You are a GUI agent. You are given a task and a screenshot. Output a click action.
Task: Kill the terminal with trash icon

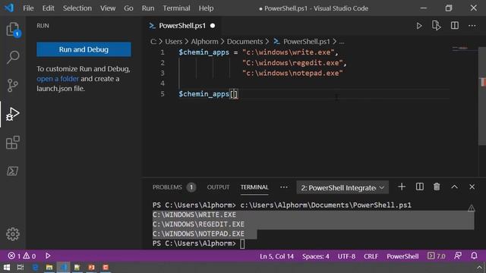point(437,187)
